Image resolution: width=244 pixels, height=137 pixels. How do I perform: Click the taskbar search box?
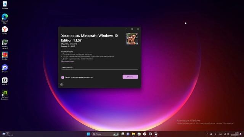coord(105,134)
